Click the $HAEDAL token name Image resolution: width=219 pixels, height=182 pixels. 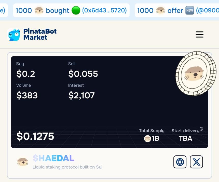(53, 158)
